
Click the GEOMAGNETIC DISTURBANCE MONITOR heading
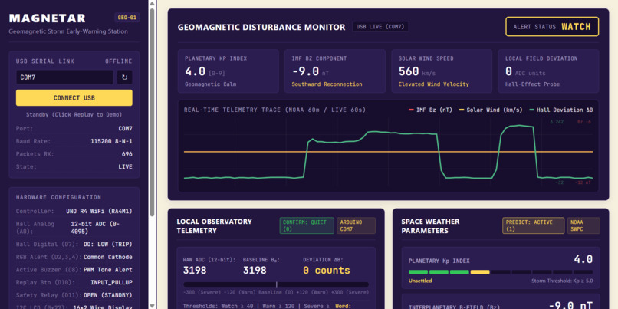coord(261,27)
